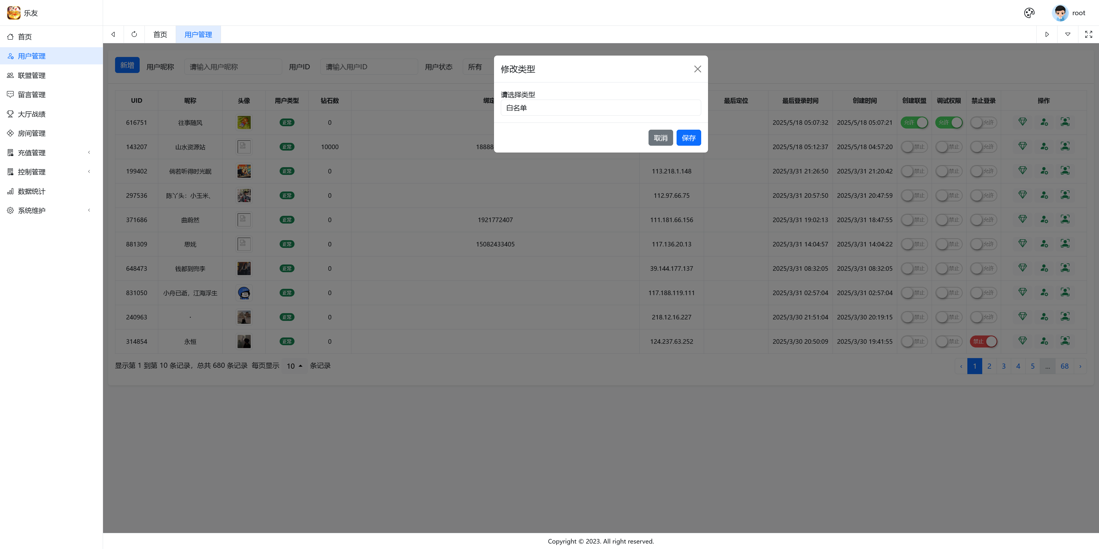
Task: Go to page 68 in pagination
Action: click(x=1064, y=366)
